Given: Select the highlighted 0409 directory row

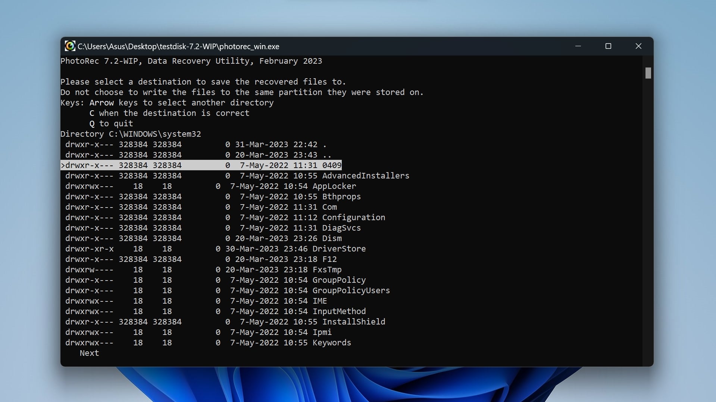Looking at the screenshot, I should click(201, 165).
